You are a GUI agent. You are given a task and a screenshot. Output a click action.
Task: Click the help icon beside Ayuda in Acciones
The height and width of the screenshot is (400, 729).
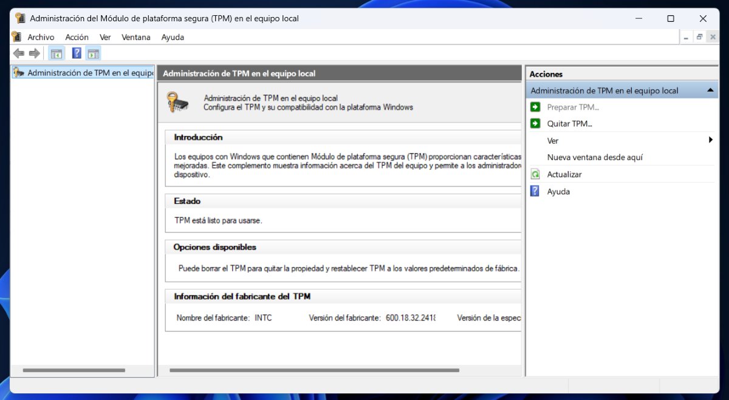[535, 191]
